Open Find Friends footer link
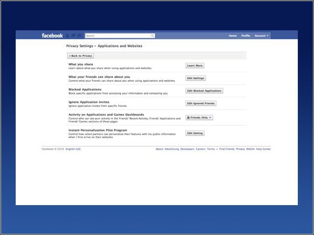Image resolution: width=314 pixels, height=235 pixels. coord(227,149)
